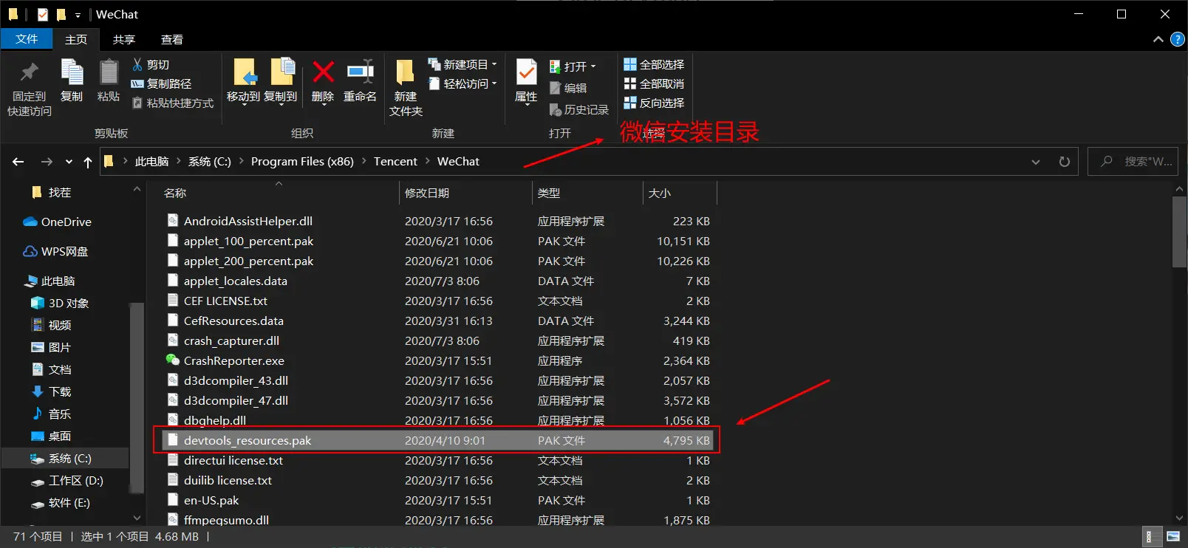Go up one folder level arrow

[x=88, y=162]
